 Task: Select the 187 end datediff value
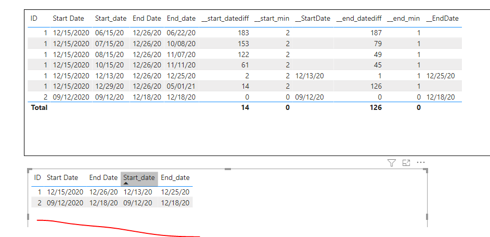376,33
